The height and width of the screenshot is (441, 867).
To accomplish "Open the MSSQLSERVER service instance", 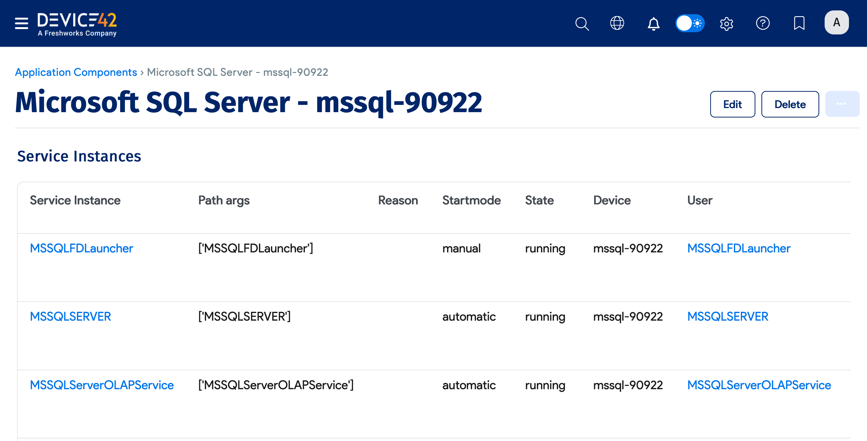I will coord(70,317).
